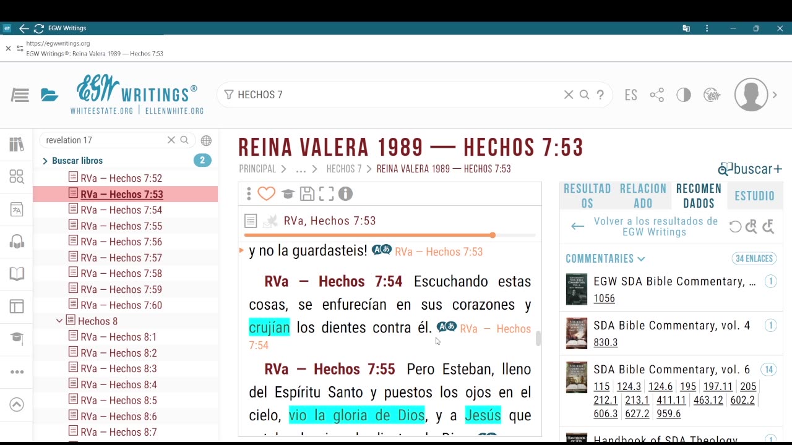Open the more options dots sidebar icon
The height and width of the screenshot is (445, 792).
[17, 372]
